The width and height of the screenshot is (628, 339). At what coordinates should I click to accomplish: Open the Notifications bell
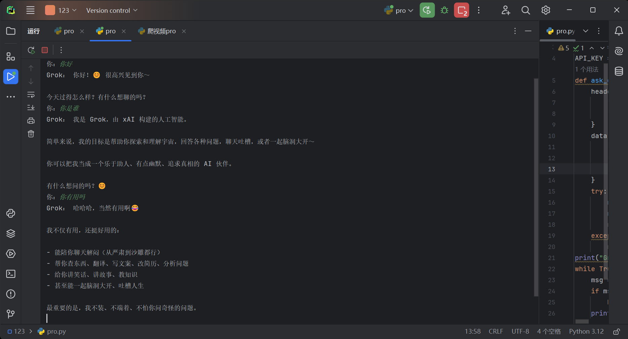point(619,31)
